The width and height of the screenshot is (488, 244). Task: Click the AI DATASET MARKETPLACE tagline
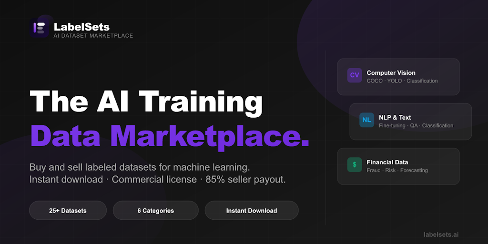tap(93, 35)
